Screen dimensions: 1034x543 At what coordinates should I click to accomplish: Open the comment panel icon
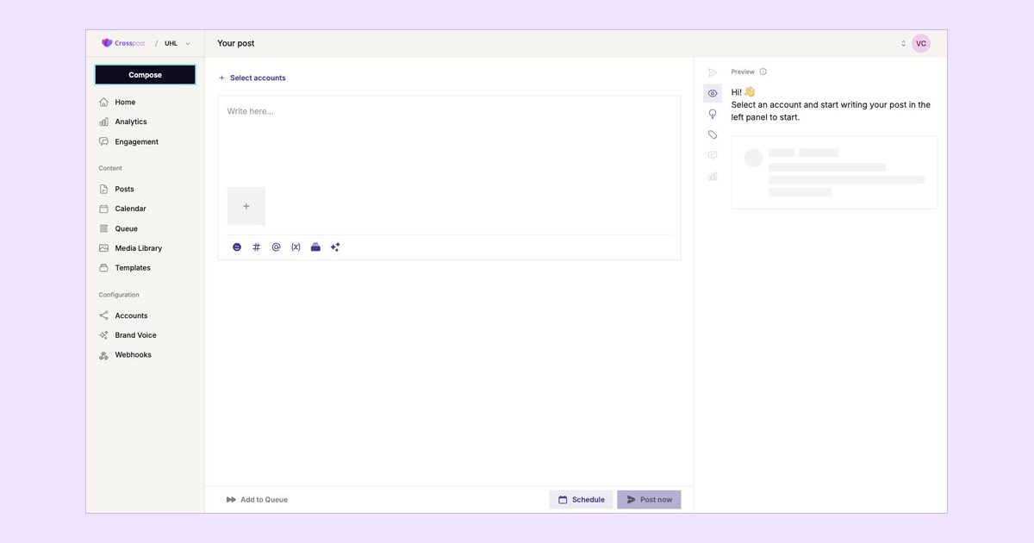(x=713, y=155)
